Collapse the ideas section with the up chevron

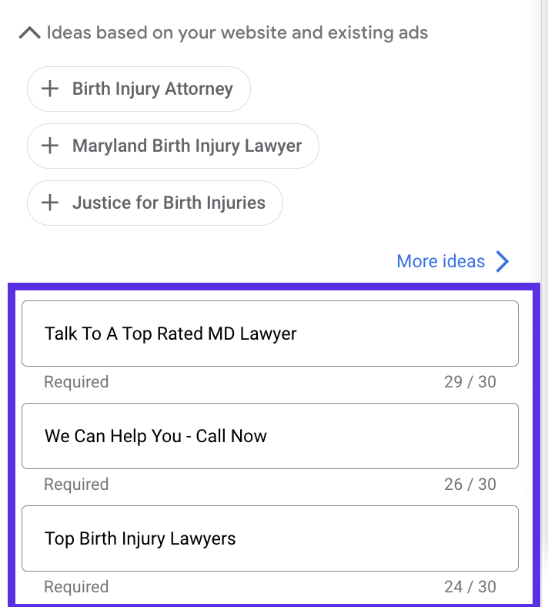click(x=30, y=32)
